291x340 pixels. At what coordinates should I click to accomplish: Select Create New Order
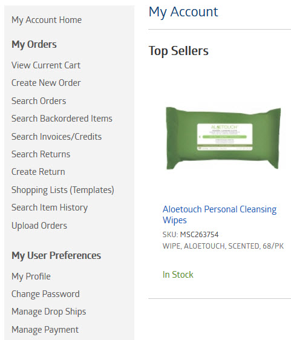click(x=46, y=83)
